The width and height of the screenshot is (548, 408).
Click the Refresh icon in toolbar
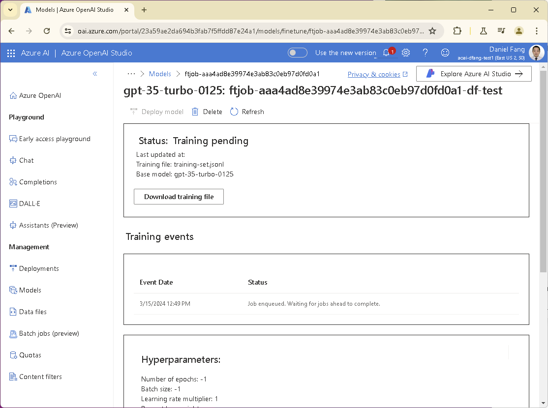point(234,112)
